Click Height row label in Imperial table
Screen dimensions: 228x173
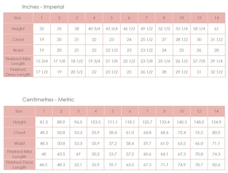tap(18, 29)
